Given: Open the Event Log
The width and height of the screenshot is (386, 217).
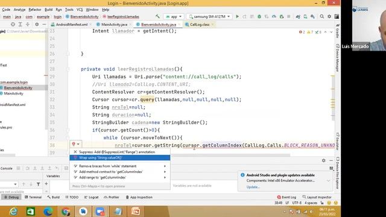Looking at the screenshot, I should (286, 197).
